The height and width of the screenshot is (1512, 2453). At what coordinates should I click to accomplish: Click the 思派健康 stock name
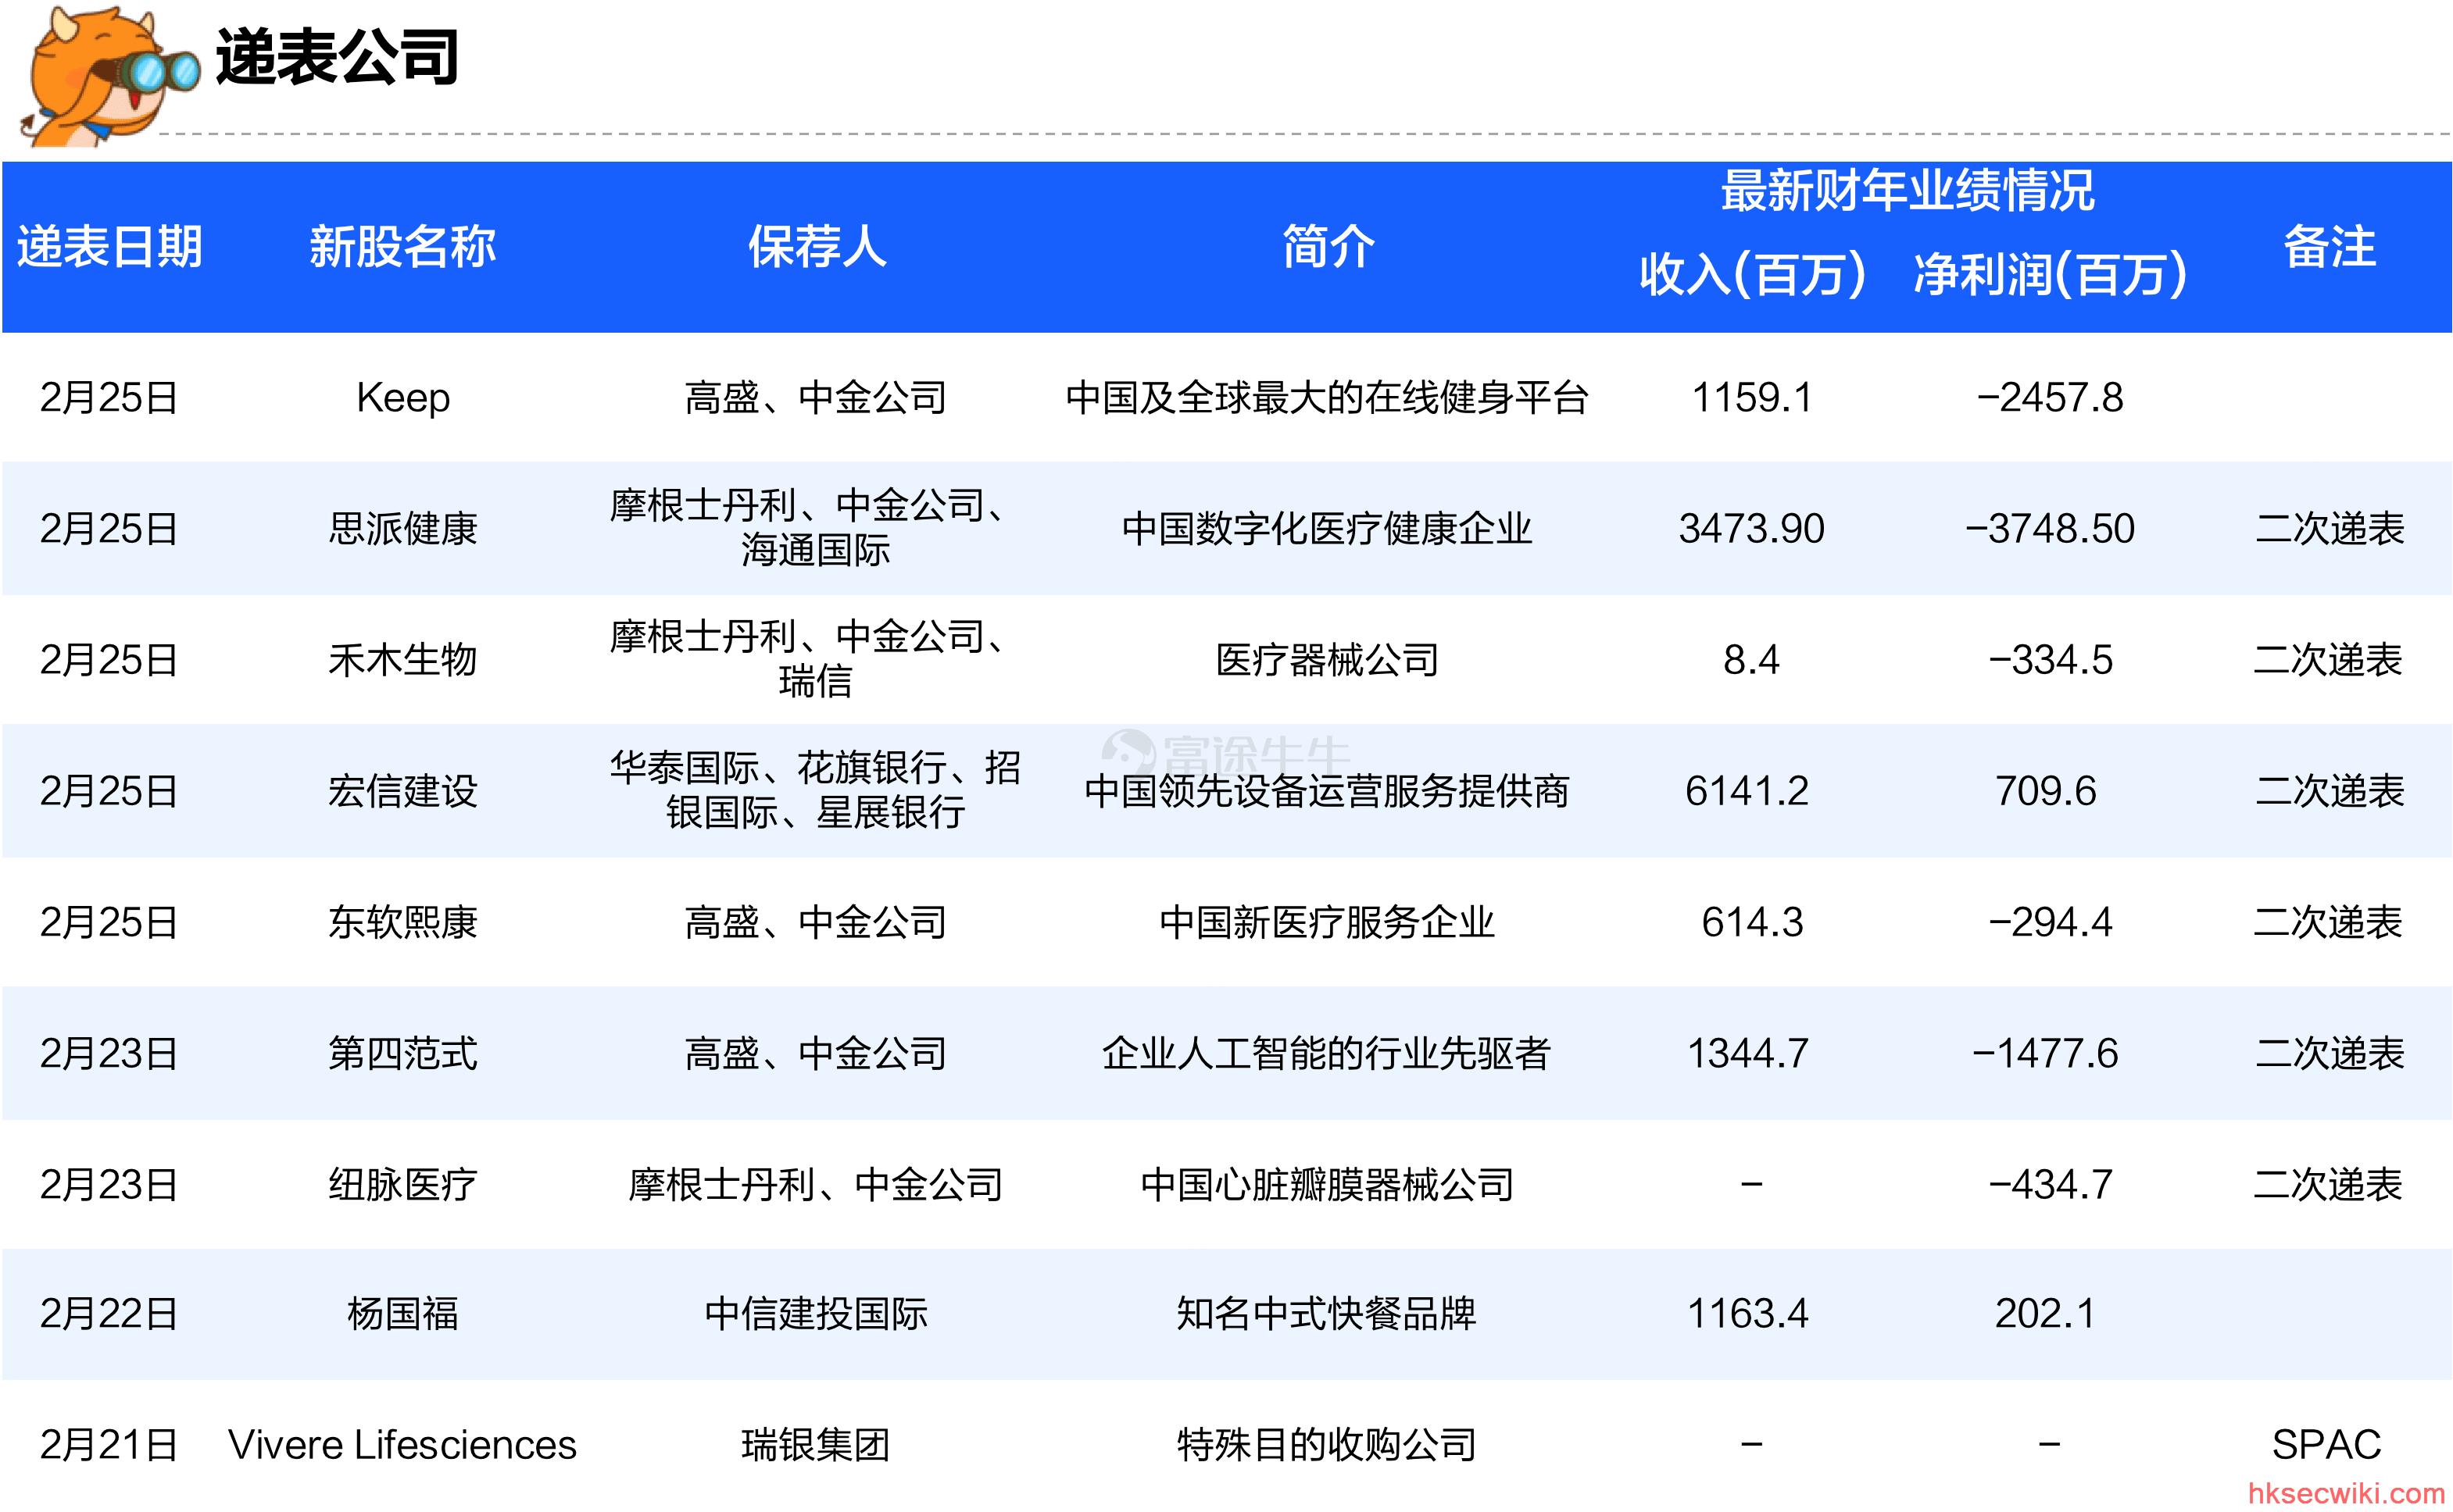403,529
